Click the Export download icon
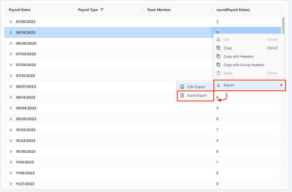 pos(218,85)
